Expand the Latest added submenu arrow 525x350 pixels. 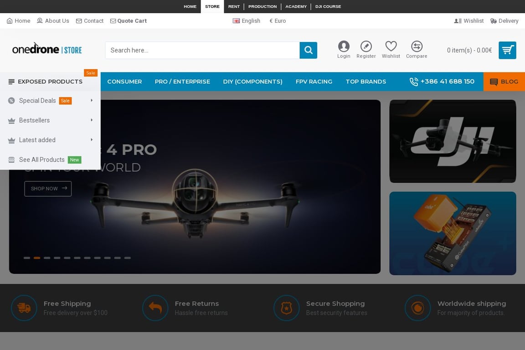tap(92, 140)
